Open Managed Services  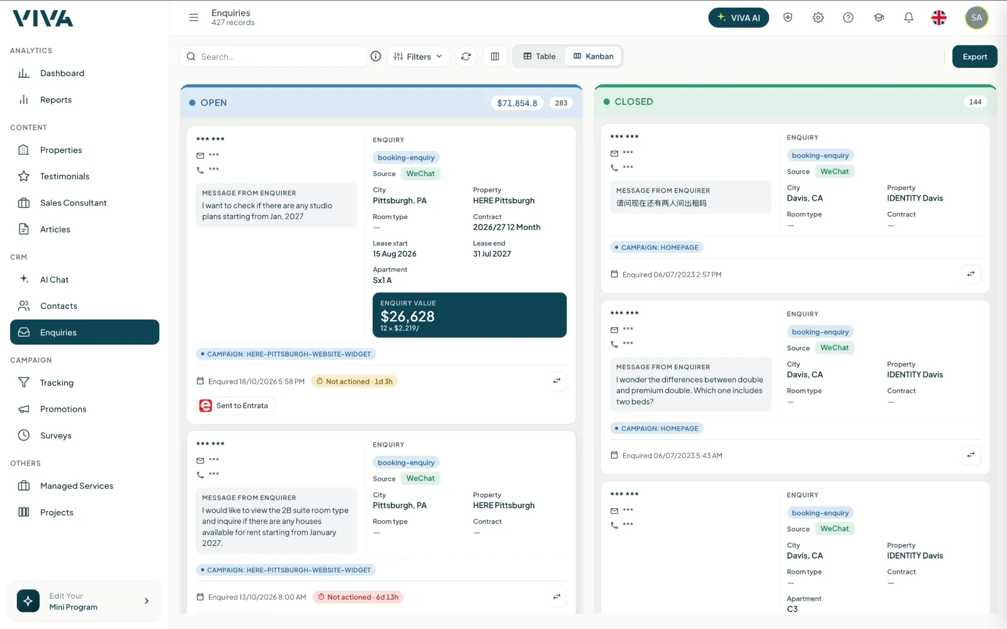point(84,486)
